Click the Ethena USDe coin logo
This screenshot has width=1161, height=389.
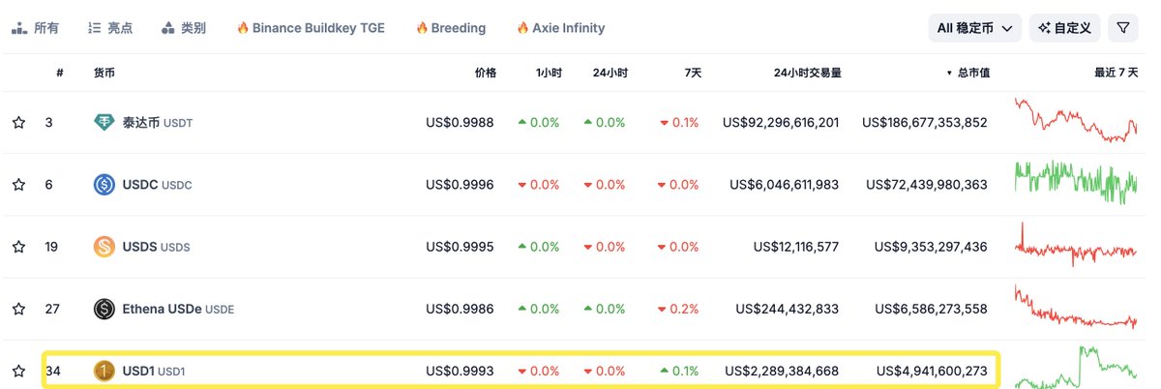click(104, 310)
